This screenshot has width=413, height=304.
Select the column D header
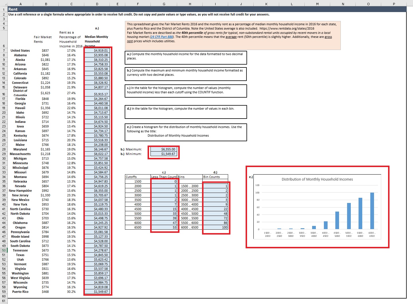click(97, 4)
